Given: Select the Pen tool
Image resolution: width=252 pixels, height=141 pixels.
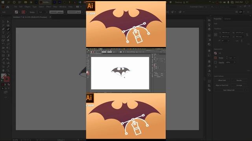Looking at the screenshot, I should coord(3,29).
